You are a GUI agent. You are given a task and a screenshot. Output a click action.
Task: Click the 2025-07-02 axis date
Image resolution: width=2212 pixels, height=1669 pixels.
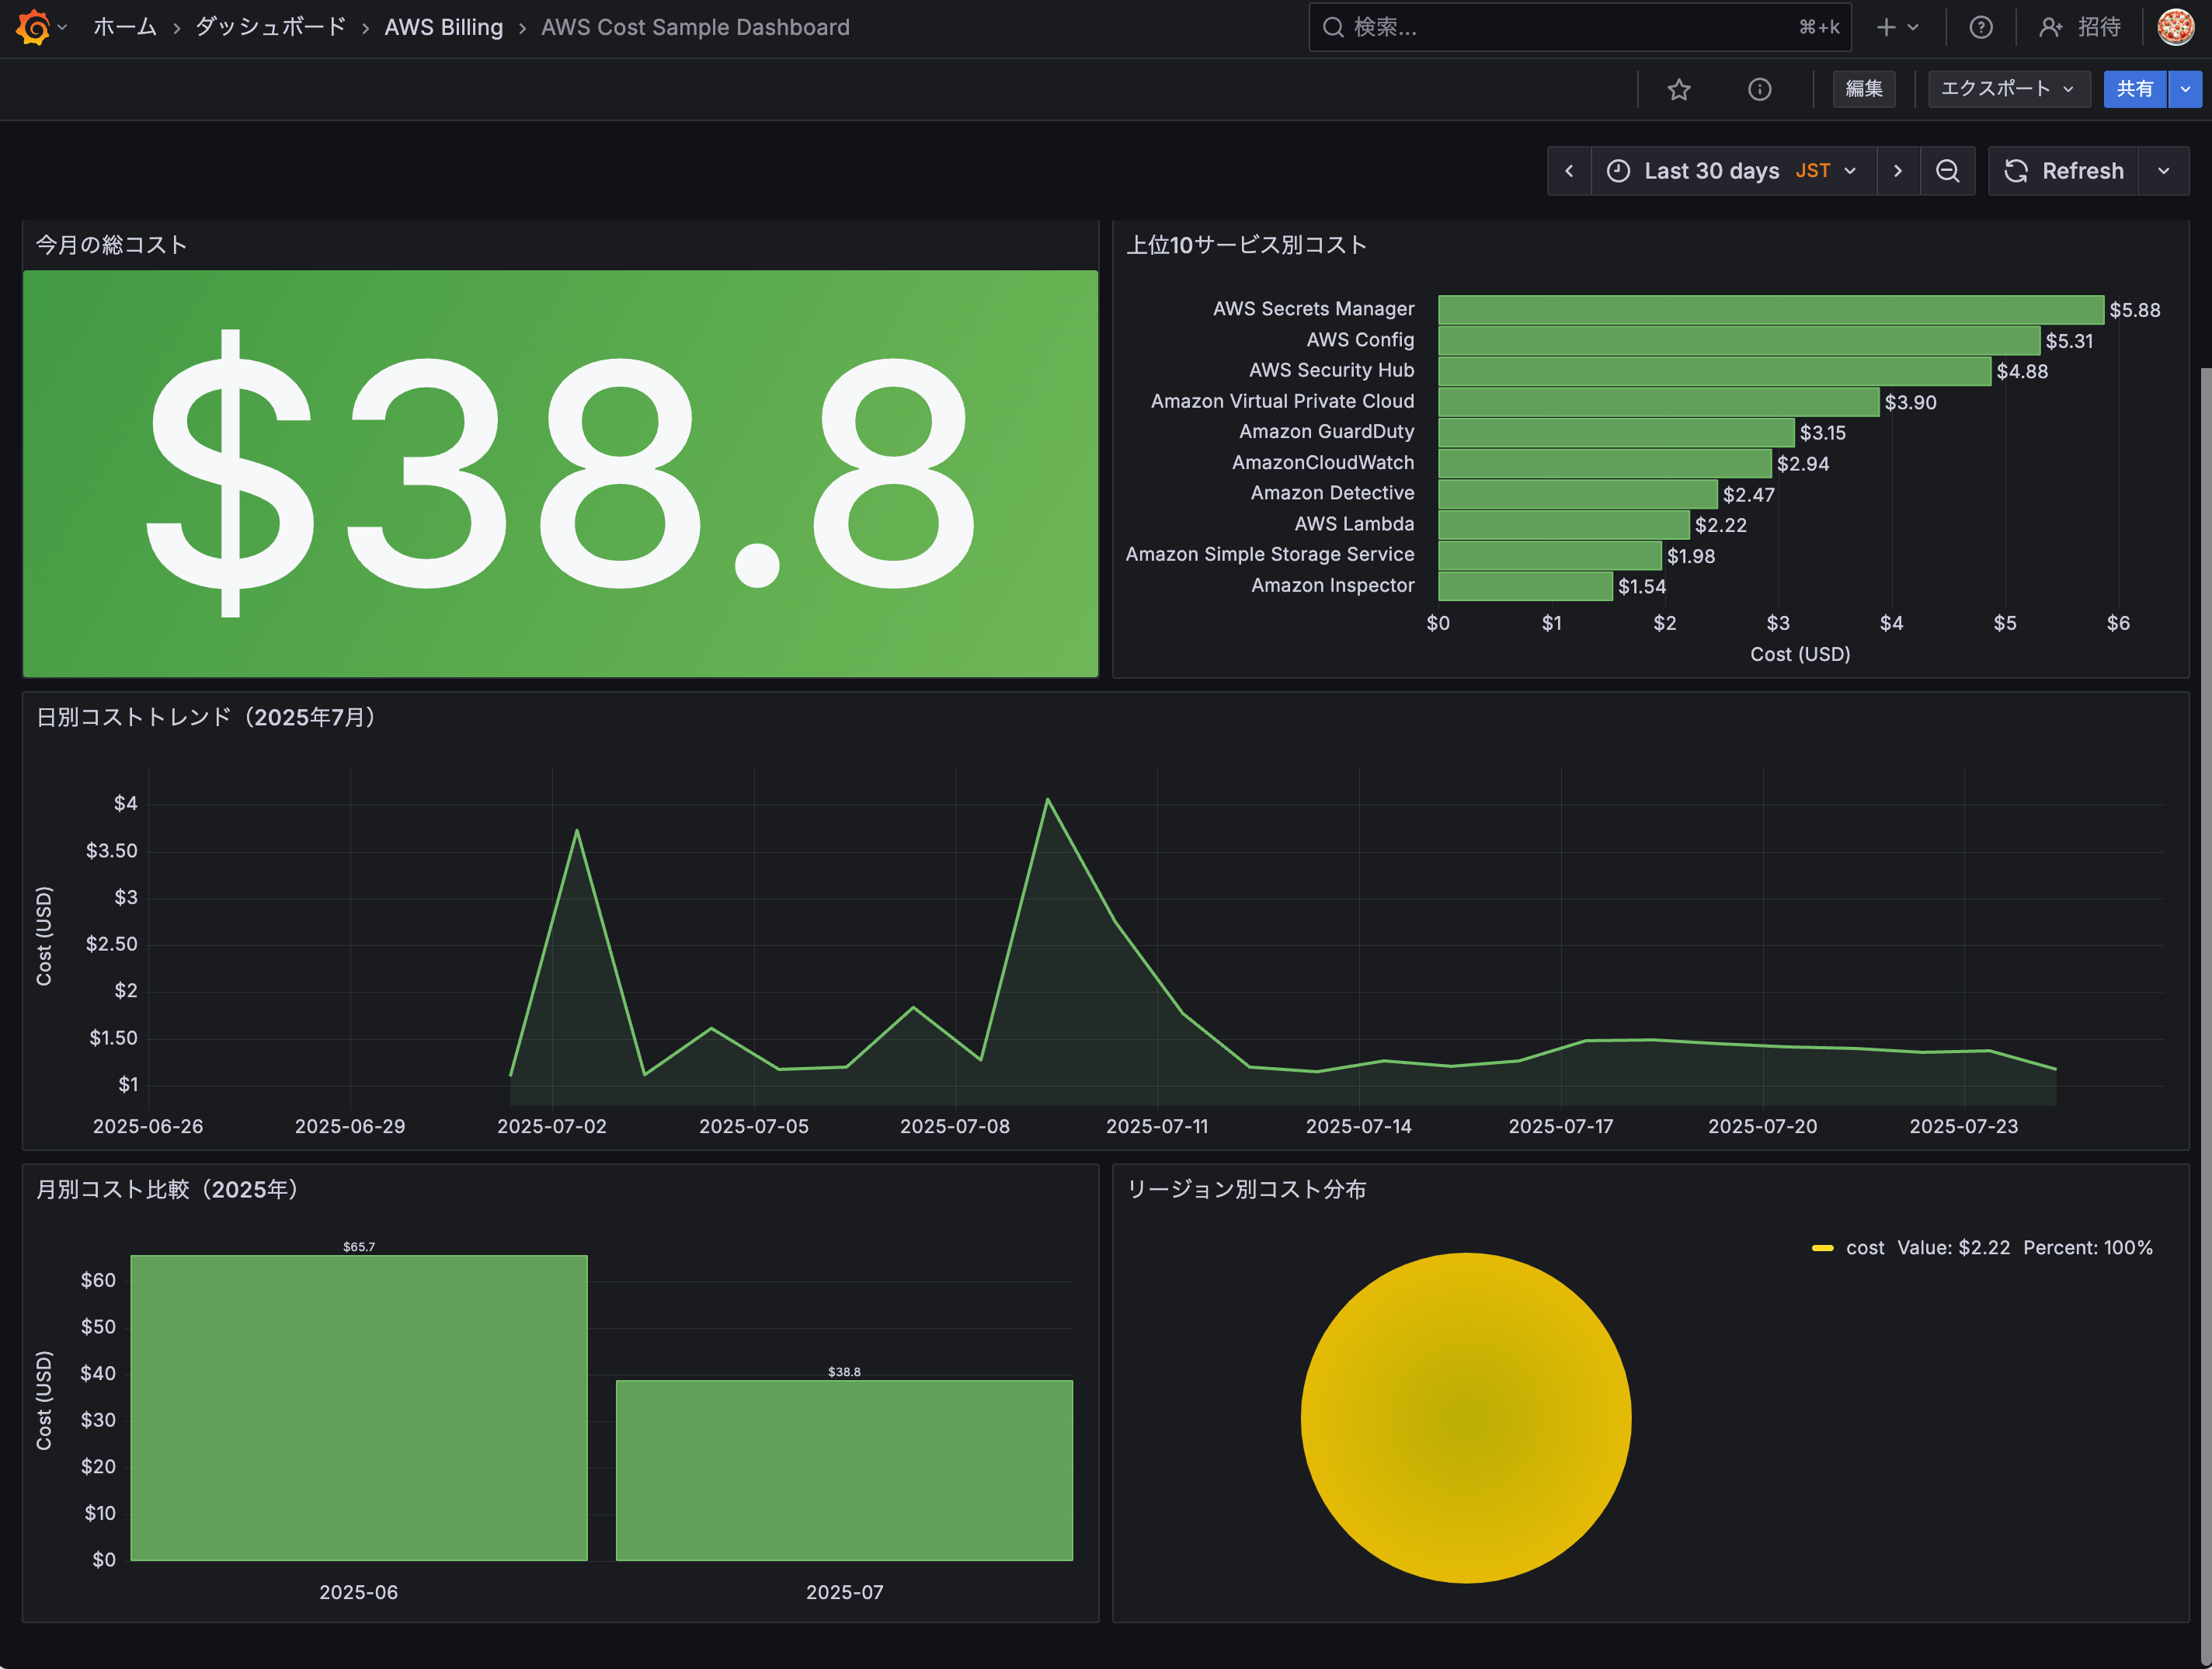pos(551,1126)
